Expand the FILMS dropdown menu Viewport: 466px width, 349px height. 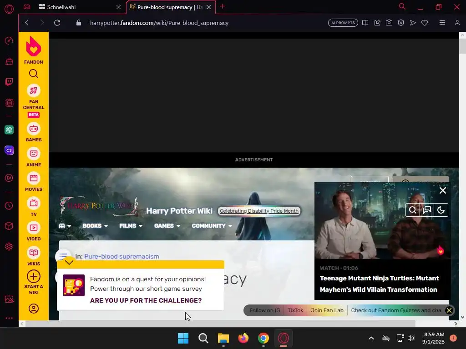coord(131,226)
